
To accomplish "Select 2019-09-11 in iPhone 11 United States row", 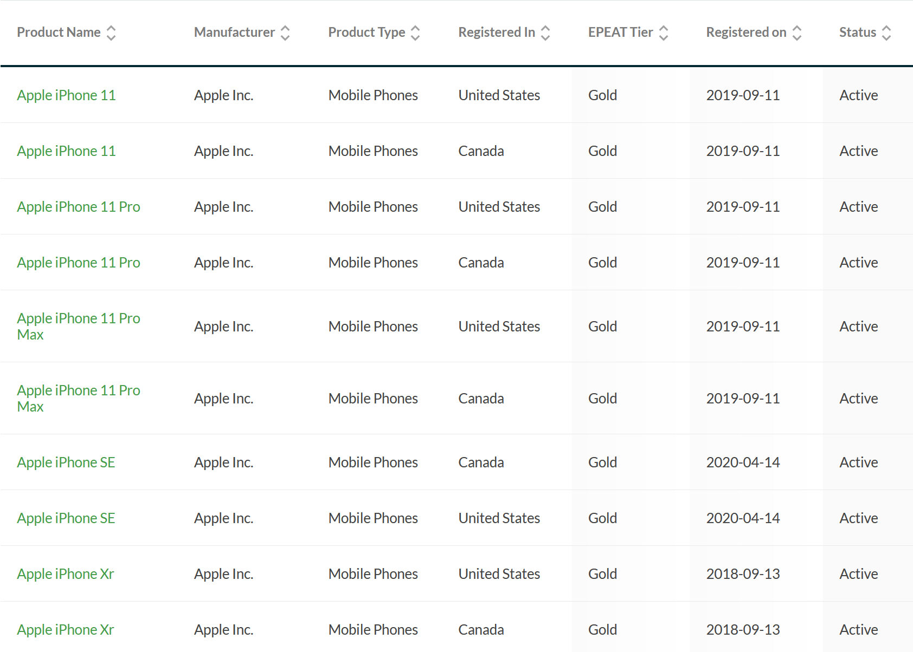I will click(x=743, y=95).
